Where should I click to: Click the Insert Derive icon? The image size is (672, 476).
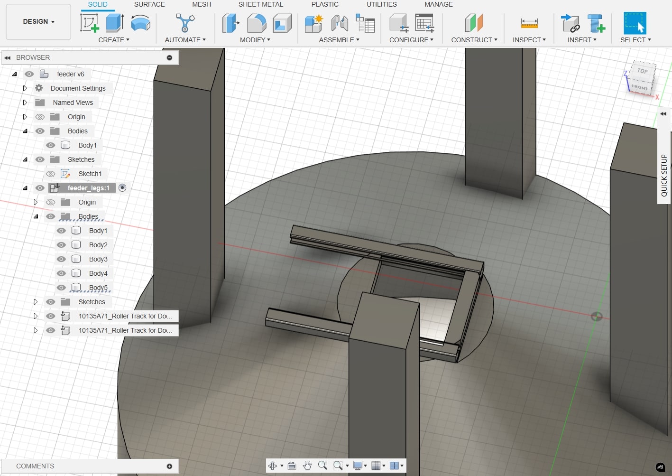pyautogui.click(x=570, y=23)
